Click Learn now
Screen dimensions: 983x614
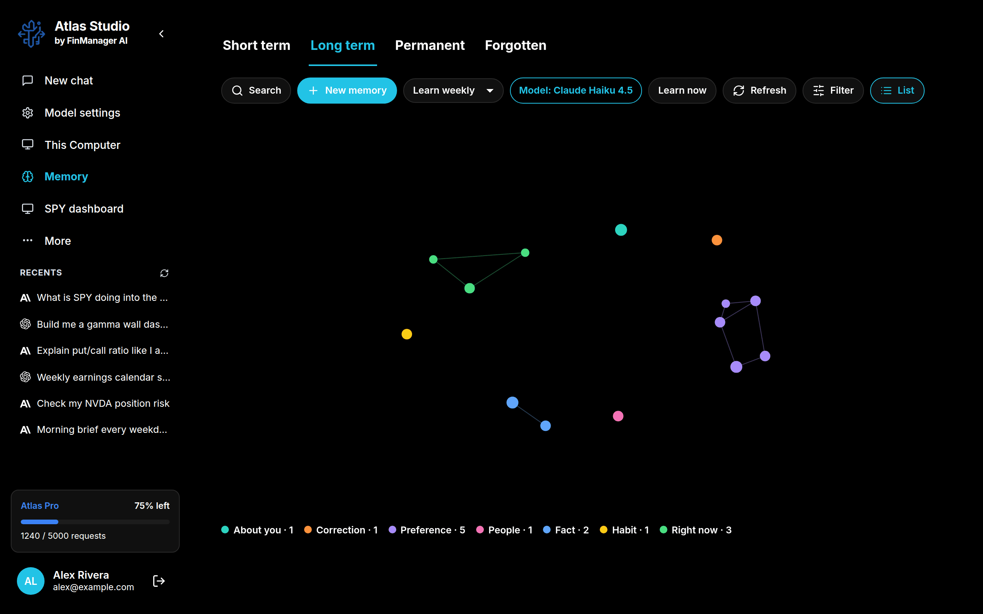pos(682,90)
